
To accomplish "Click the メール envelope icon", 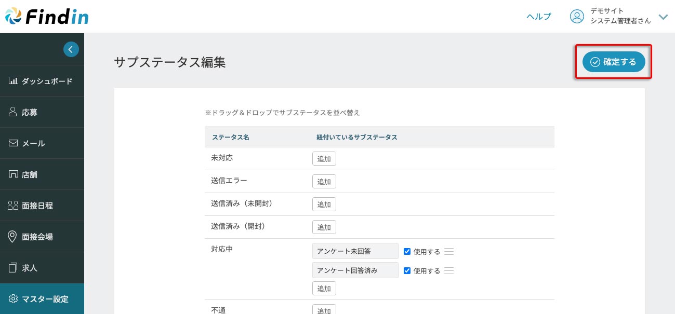I will click(x=14, y=143).
